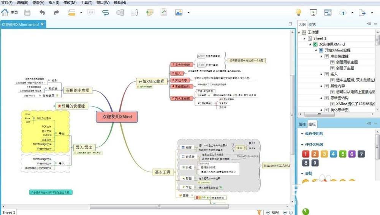
Task: Insert a relationship using the curved link icon
Action: click(x=106, y=13)
